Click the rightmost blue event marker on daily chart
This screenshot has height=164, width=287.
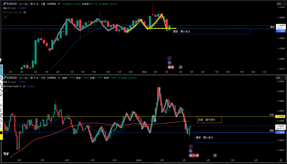[215, 155]
